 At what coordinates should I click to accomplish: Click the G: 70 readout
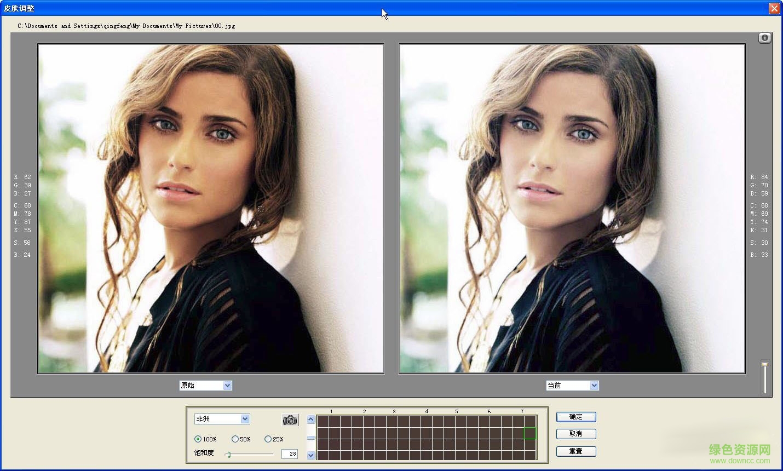pyautogui.click(x=759, y=185)
